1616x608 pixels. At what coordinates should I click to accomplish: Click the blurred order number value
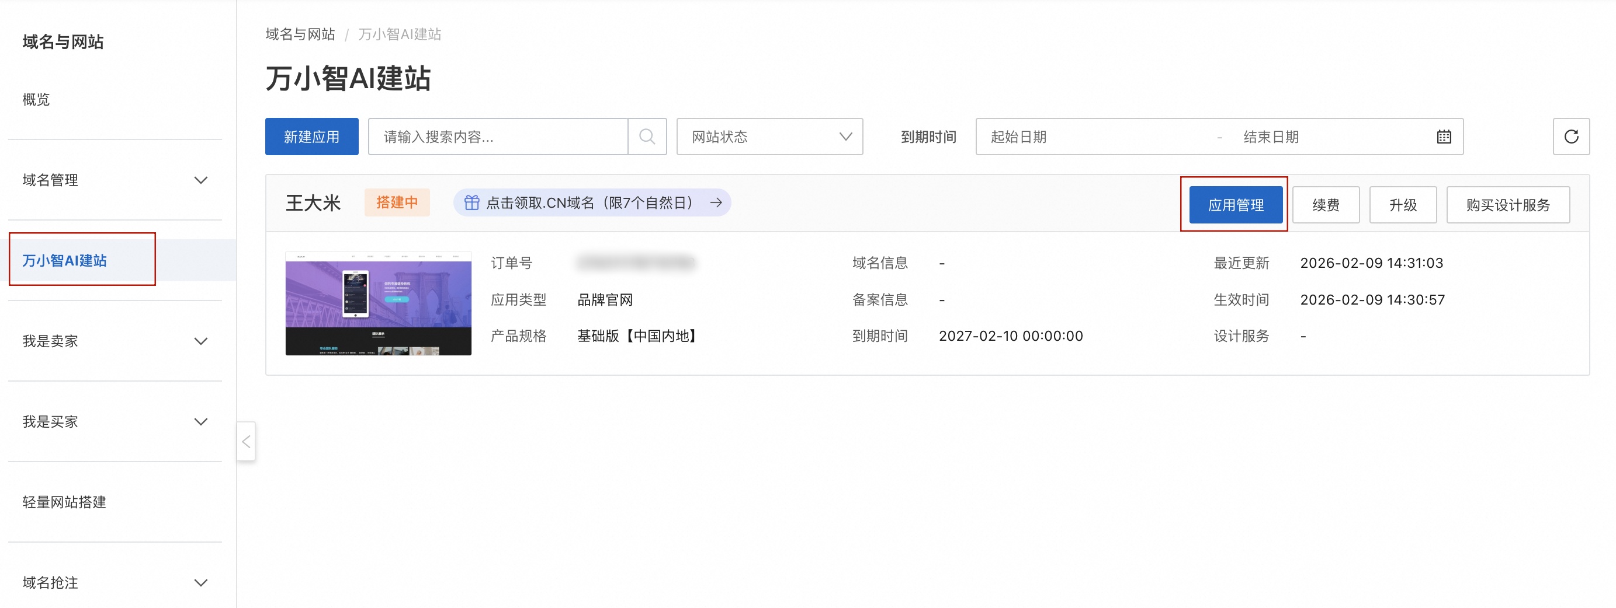point(636,263)
